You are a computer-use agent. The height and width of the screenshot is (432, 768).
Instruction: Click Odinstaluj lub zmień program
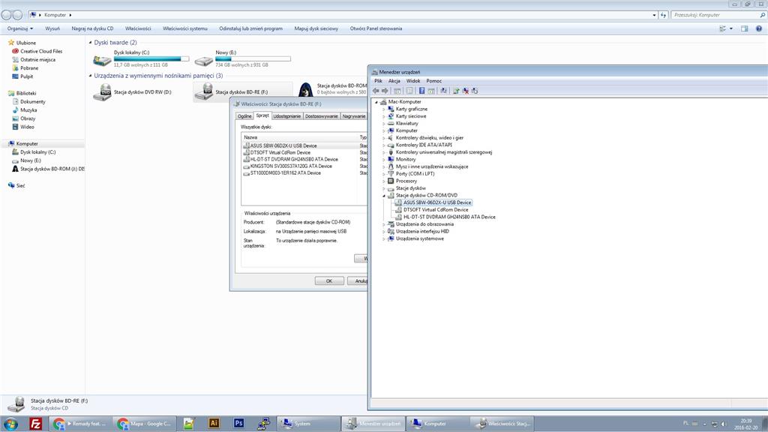pos(250,28)
